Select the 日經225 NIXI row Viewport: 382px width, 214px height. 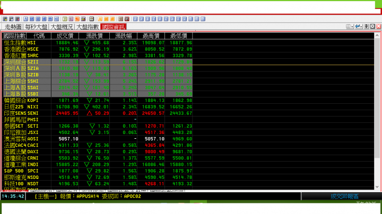tap(98, 107)
